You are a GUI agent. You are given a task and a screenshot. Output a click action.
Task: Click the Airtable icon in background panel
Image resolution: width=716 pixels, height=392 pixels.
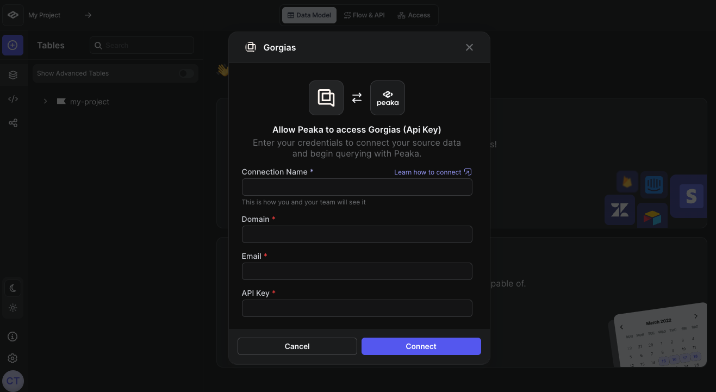point(652,216)
